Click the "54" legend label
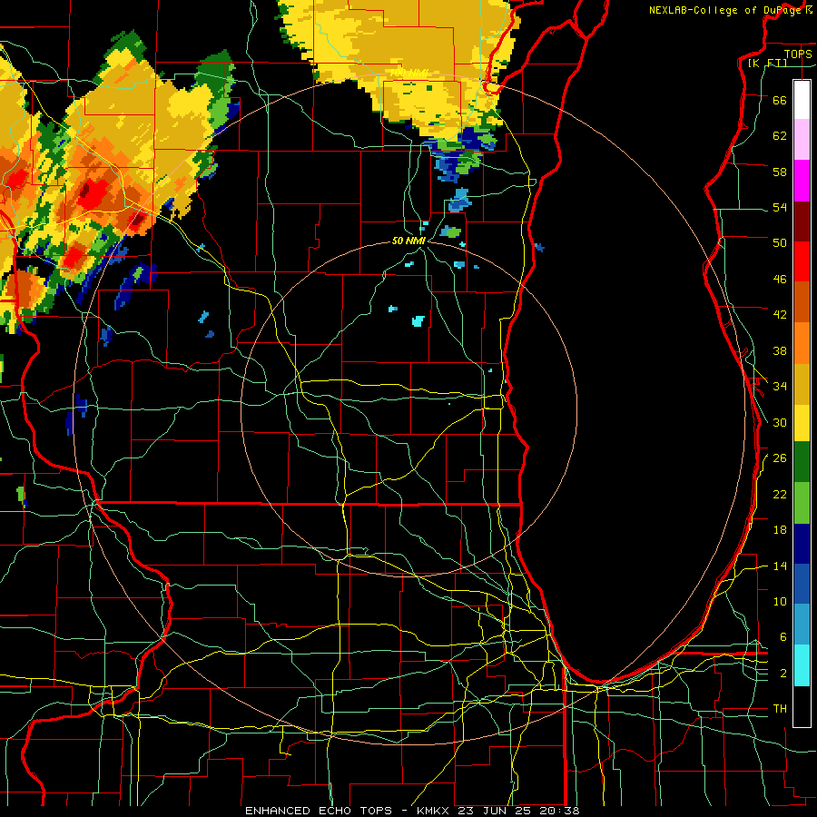The height and width of the screenshot is (817, 817). point(780,207)
